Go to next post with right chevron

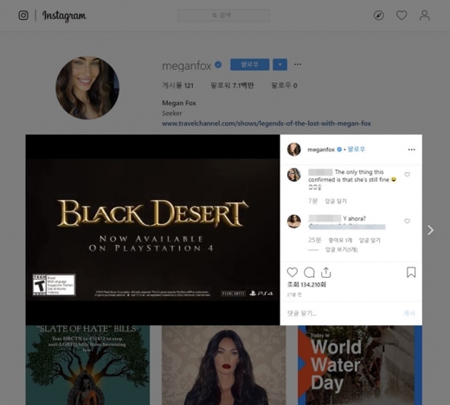click(x=430, y=230)
